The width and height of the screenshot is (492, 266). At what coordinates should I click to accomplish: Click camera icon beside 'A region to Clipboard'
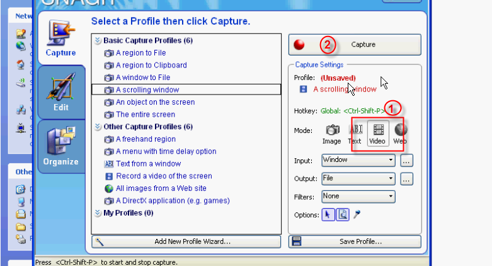pos(109,66)
